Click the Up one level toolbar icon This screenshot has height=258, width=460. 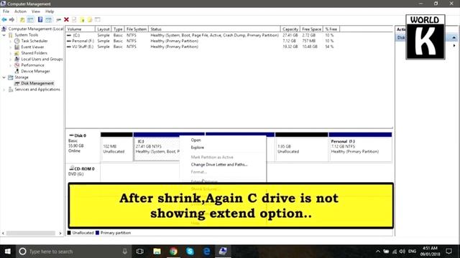point(22,19)
